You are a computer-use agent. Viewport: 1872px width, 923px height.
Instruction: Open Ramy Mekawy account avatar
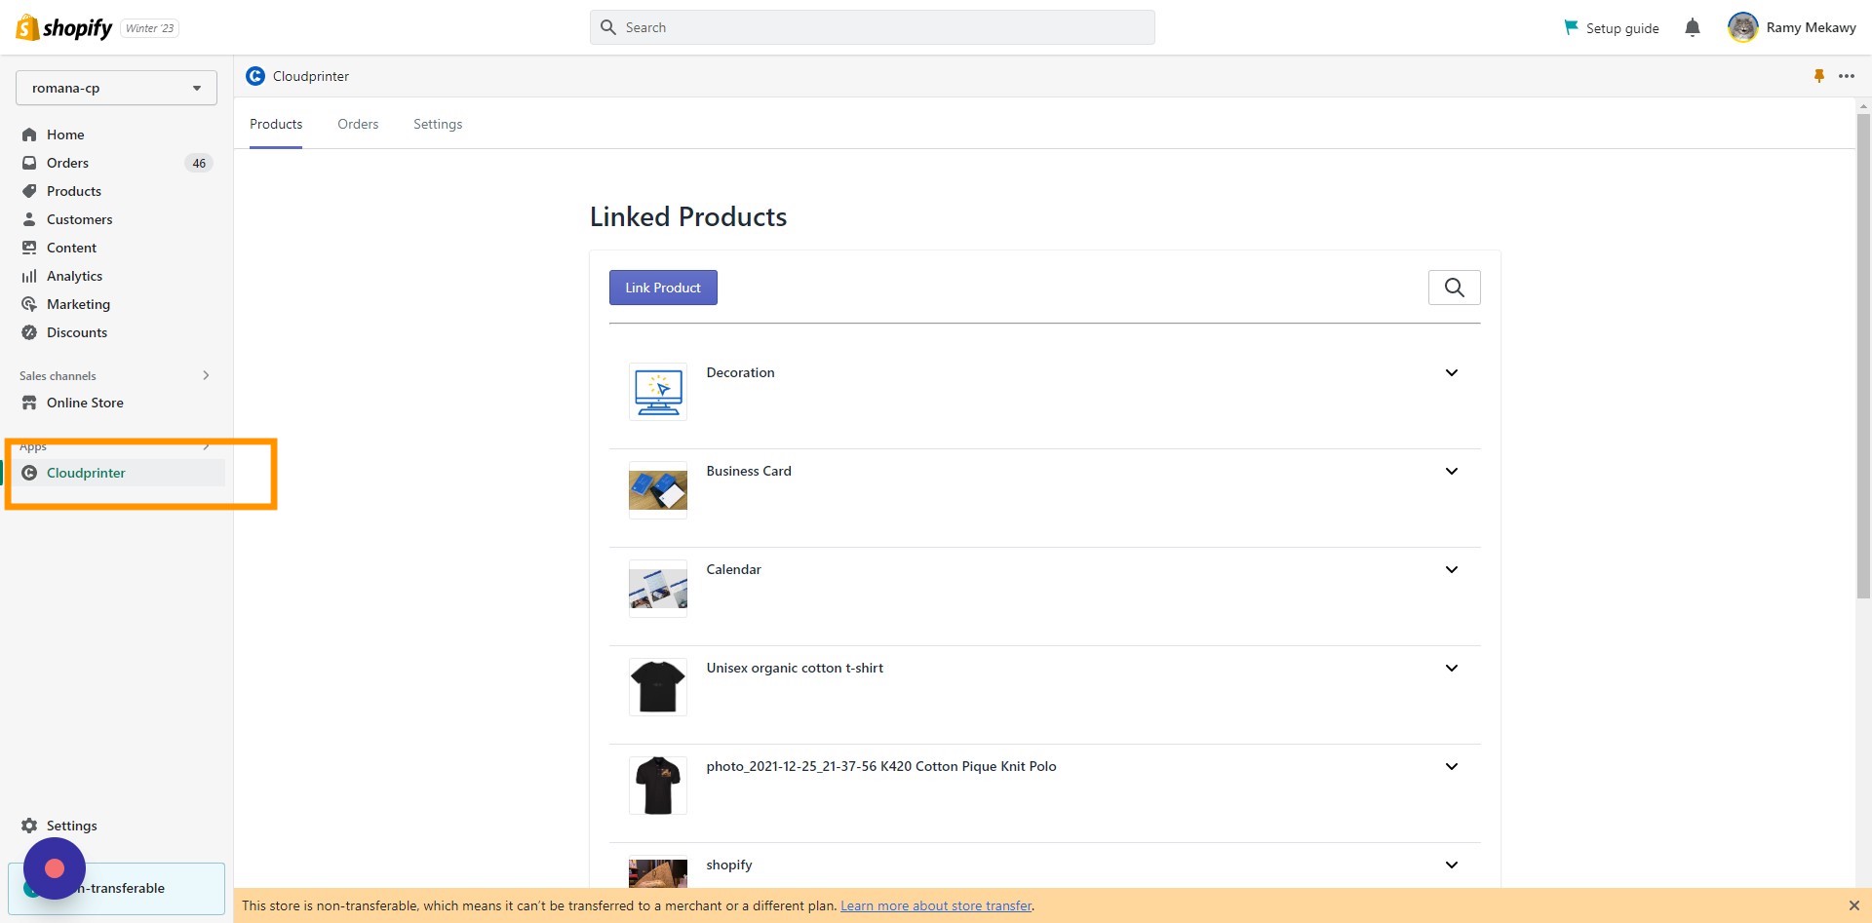coord(1742,27)
